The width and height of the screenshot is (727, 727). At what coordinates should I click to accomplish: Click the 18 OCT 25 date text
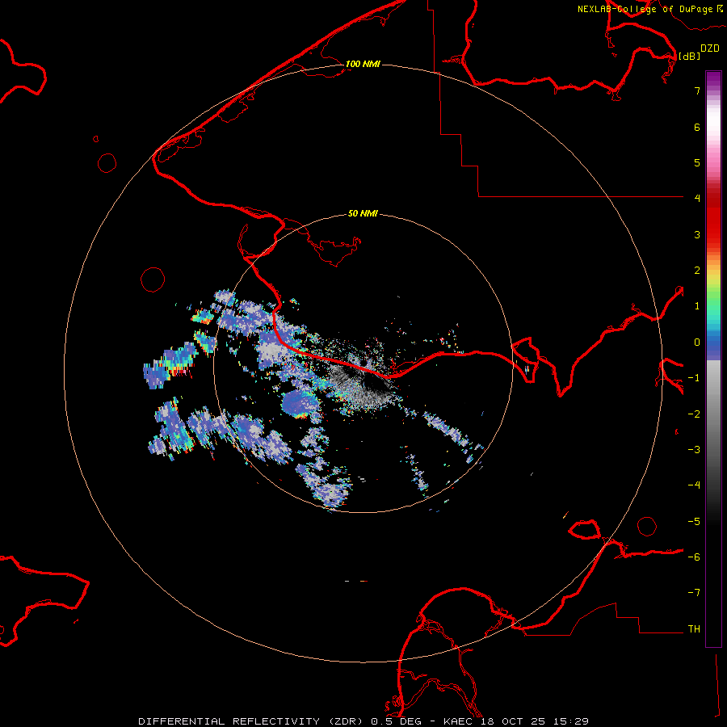(513, 721)
